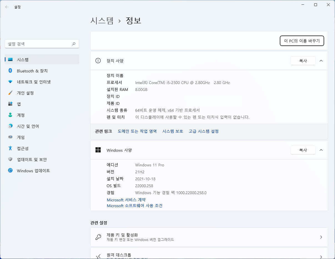The height and width of the screenshot is (259, 335).
Task: Click the 개인 설정 paintbrush icon
Action: point(10,93)
